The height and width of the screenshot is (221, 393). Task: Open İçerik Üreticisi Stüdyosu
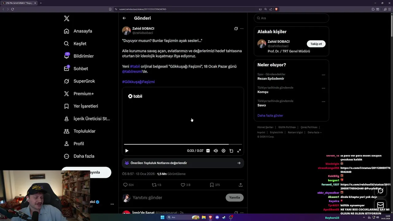pyautogui.click(x=87, y=118)
